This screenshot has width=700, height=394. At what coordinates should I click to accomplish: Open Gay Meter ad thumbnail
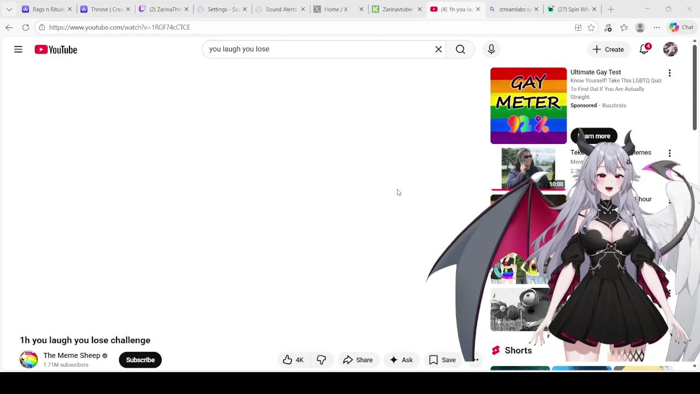[528, 106]
